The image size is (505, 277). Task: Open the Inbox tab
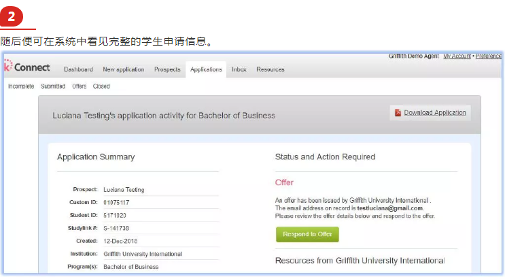point(239,69)
